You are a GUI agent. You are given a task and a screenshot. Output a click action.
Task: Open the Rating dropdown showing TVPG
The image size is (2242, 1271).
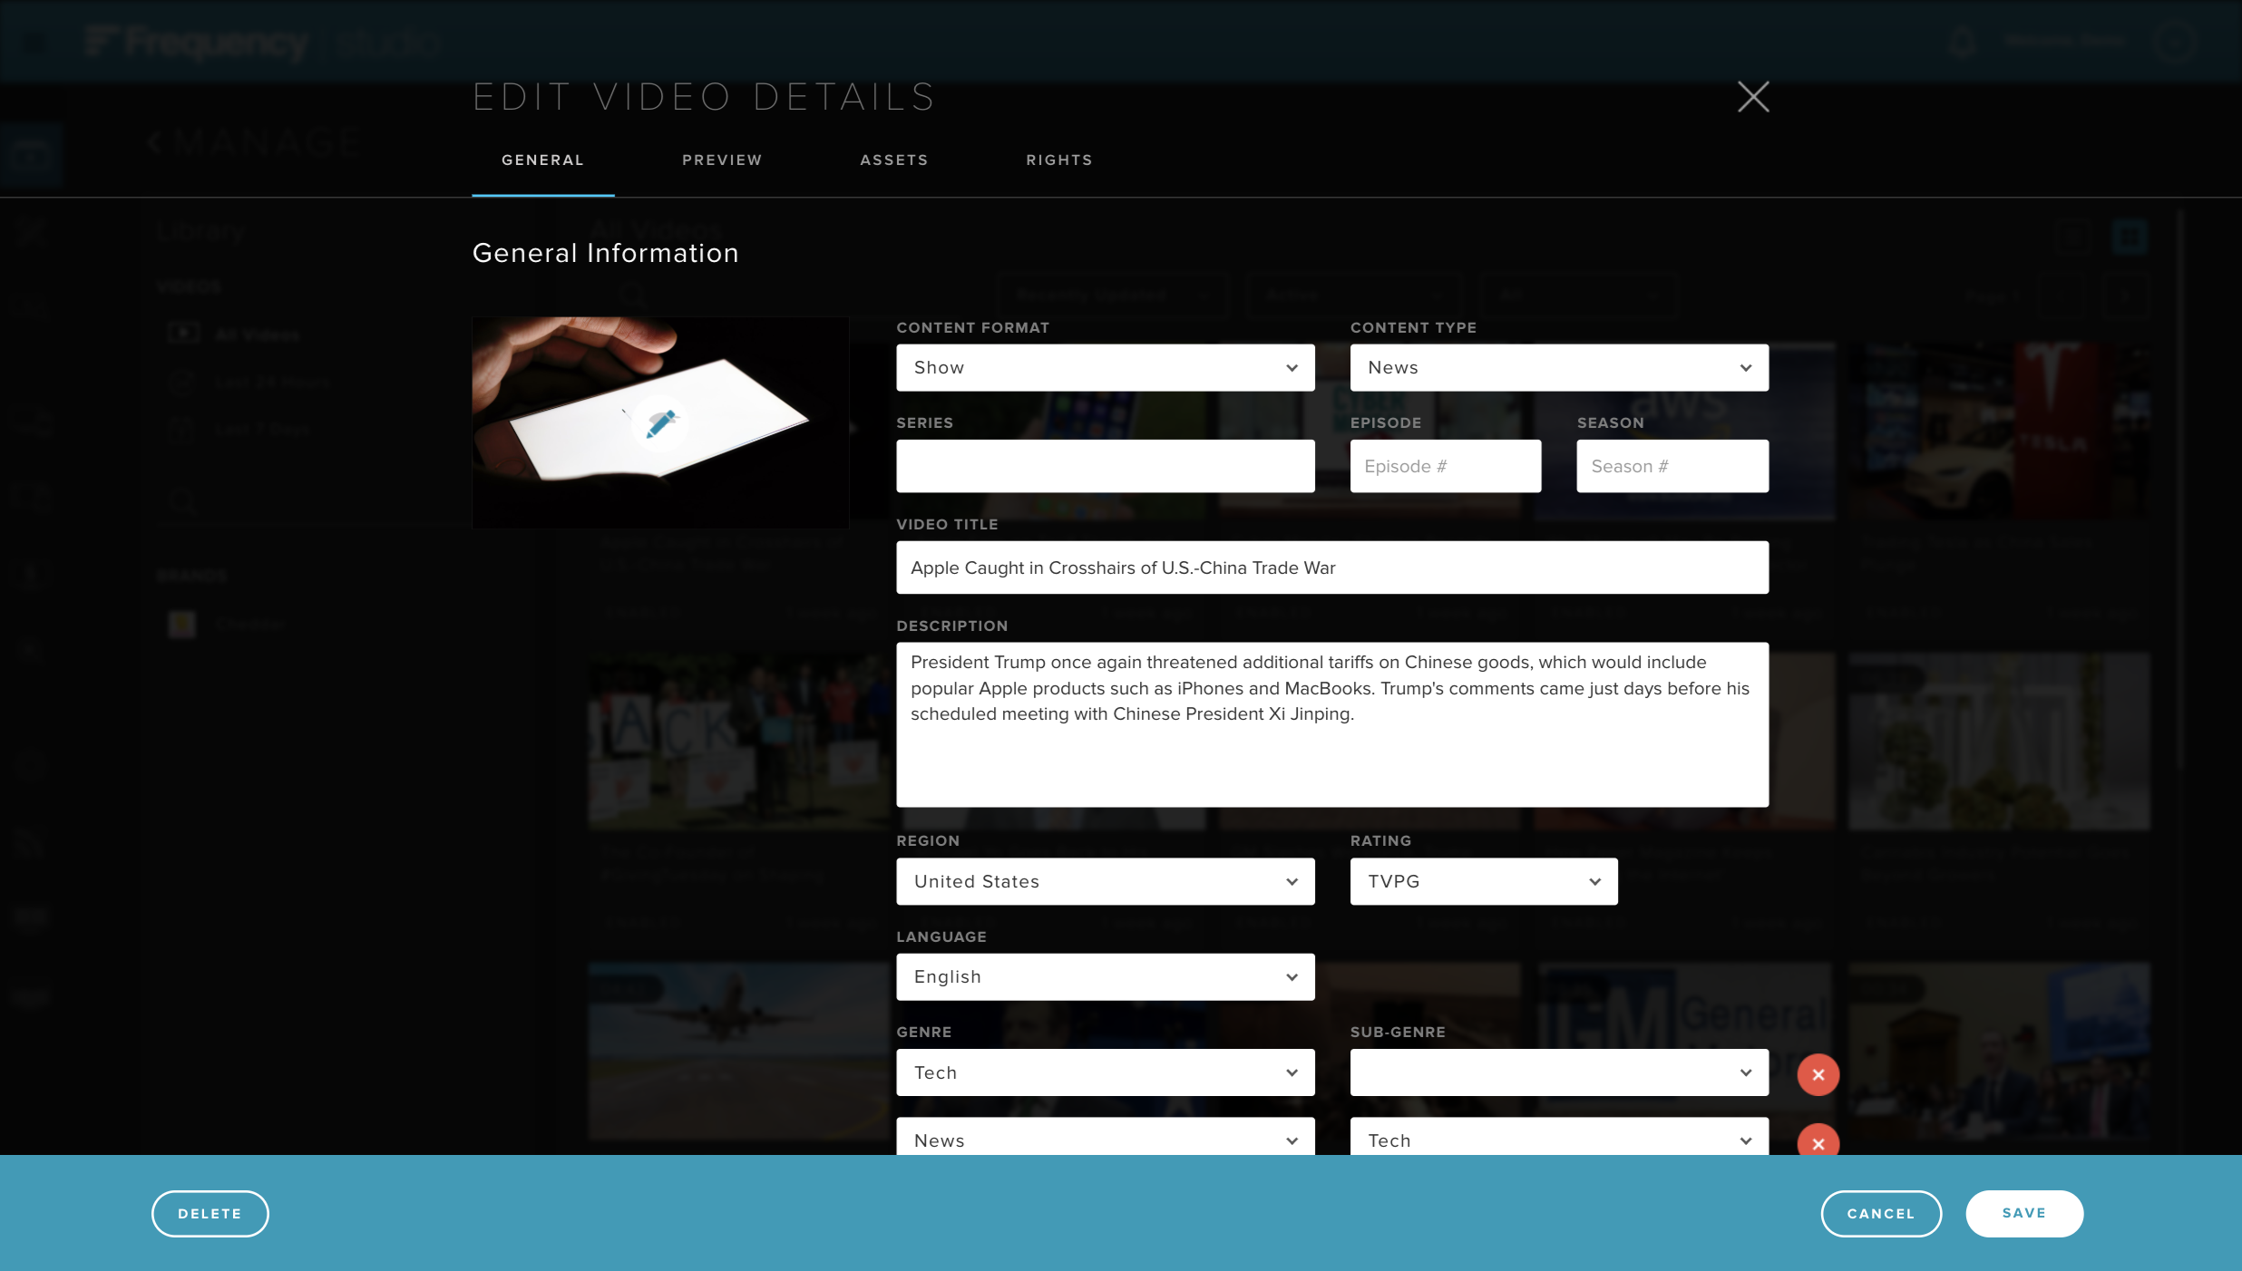pos(1483,881)
